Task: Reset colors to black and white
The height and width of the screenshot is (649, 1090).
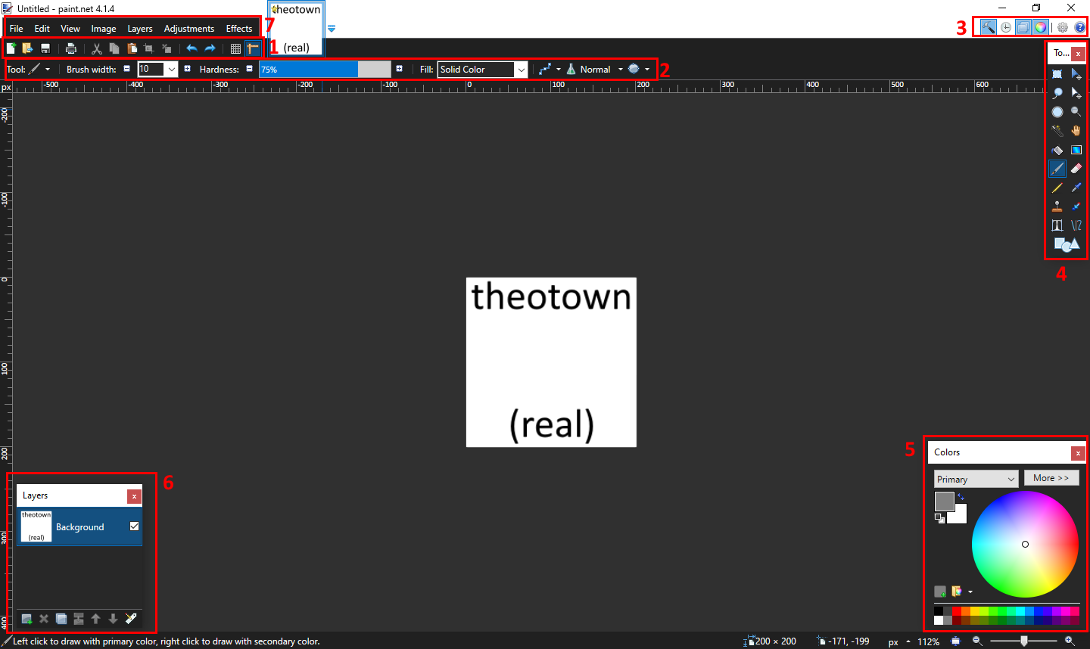Action: (x=939, y=518)
